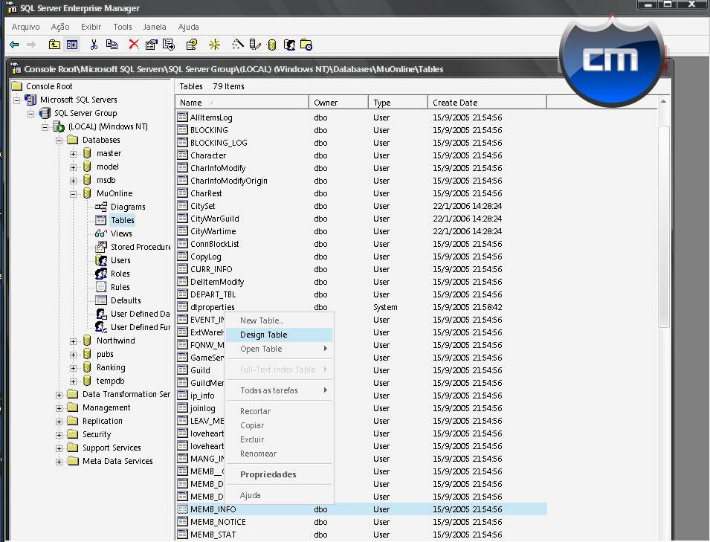Select Recortar in context menu
The width and height of the screenshot is (710, 542).
coord(279,411)
